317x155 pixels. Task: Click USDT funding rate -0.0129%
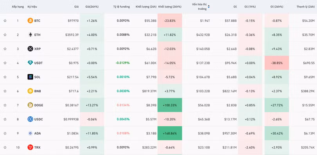coord(123,63)
